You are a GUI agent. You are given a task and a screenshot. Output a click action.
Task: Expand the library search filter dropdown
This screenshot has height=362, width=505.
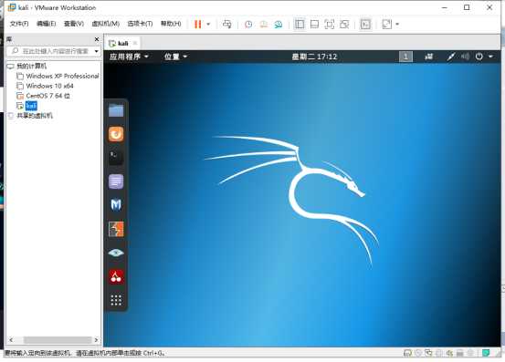(x=96, y=51)
